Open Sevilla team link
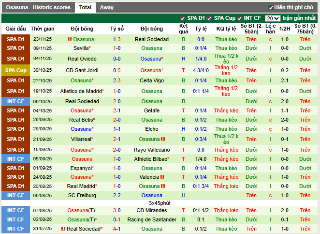This screenshot has width=320, height=234. click(82, 48)
